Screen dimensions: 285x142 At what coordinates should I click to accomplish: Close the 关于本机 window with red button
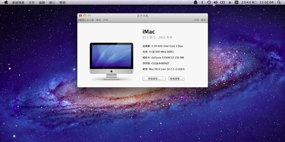pyautogui.click(x=81, y=16)
